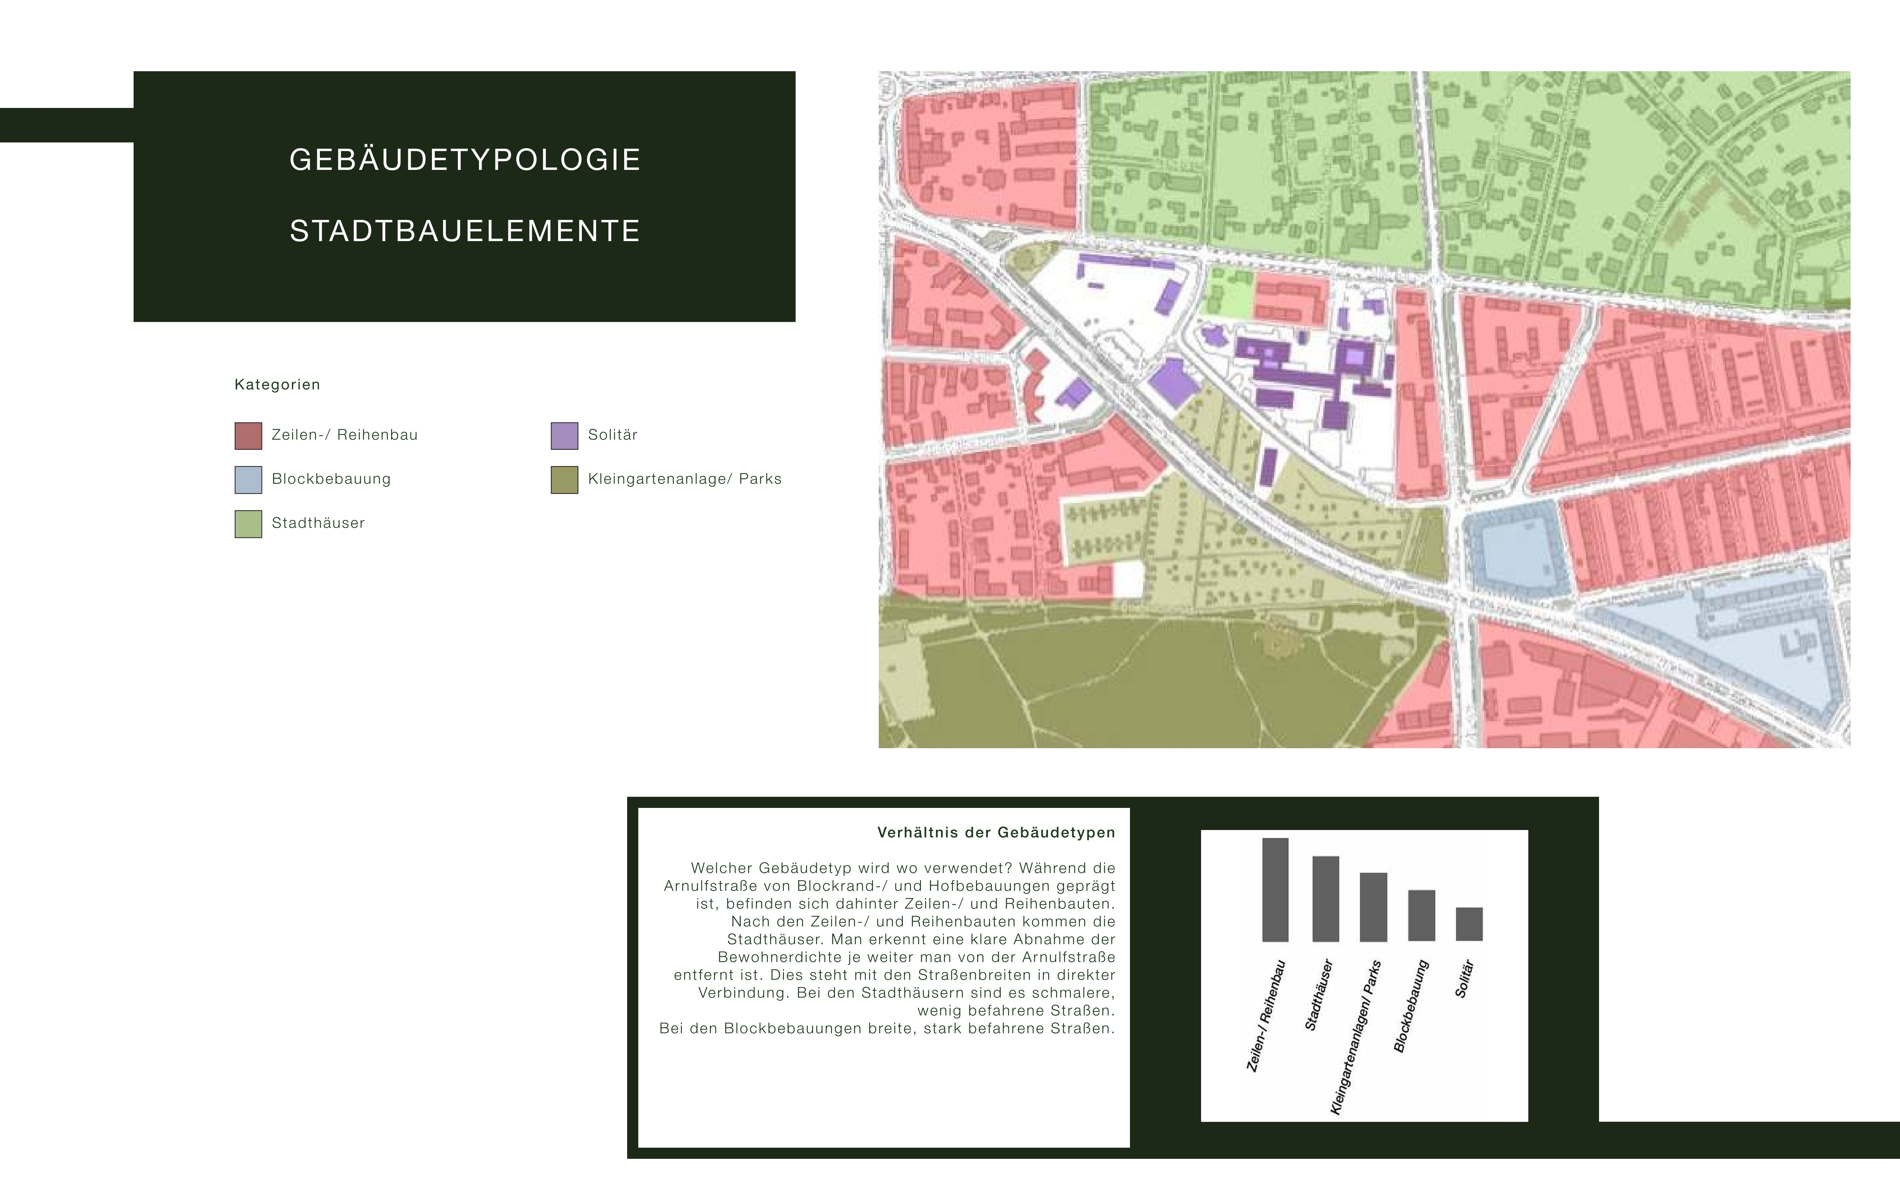Click the Zeilen-/Reihenbau legend label

point(344,435)
